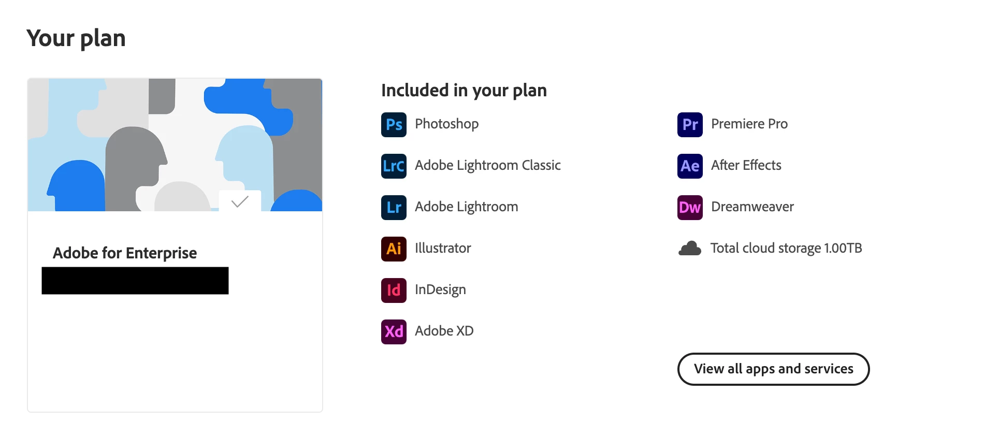Click the Adobe for Enterprise plan illustration
984x436 pixels.
[x=175, y=145]
